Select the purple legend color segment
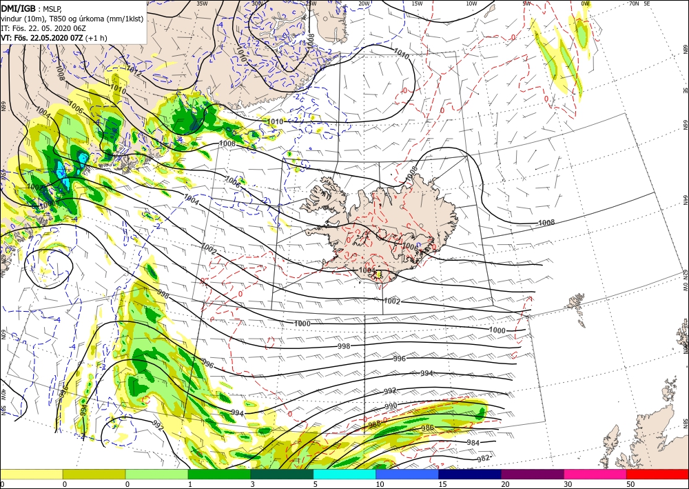This screenshot has height=489, width=689. pyautogui.click(x=532, y=474)
